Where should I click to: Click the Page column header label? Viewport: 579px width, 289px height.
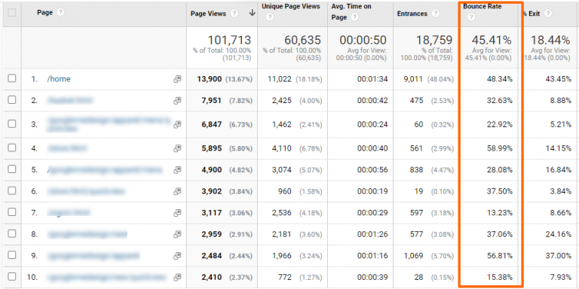pyautogui.click(x=45, y=12)
